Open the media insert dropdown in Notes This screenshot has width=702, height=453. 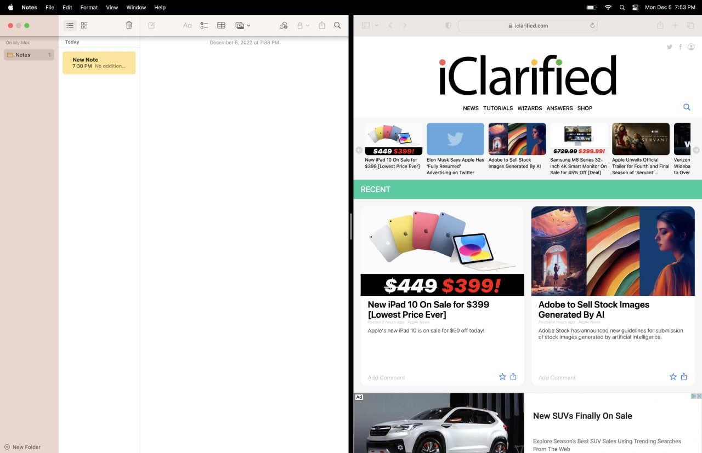(242, 25)
